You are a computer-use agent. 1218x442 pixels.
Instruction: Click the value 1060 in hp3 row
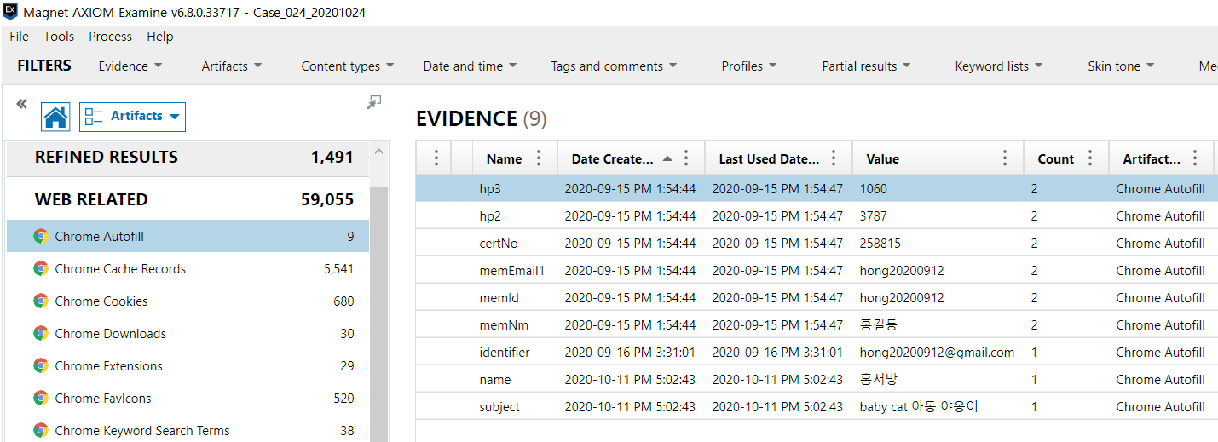pyautogui.click(x=873, y=188)
